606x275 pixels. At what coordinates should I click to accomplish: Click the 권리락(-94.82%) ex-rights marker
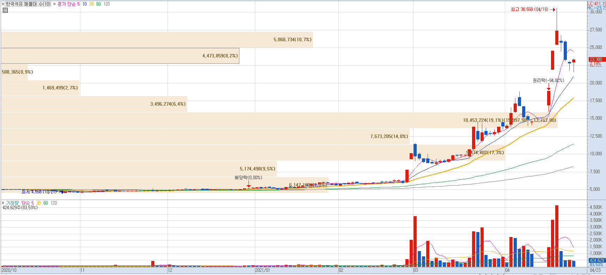[x=548, y=81]
